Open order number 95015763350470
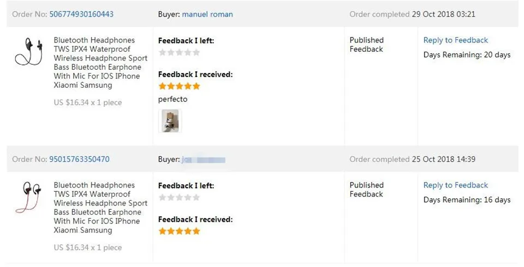Viewport: 524px width, 267px height. pyautogui.click(x=79, y=159)
